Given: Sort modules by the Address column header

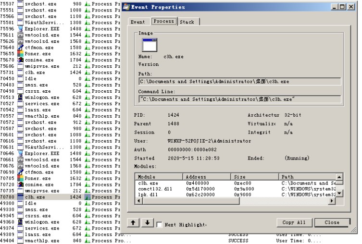Looking at the screenshot, I should (x=207, y=177).
